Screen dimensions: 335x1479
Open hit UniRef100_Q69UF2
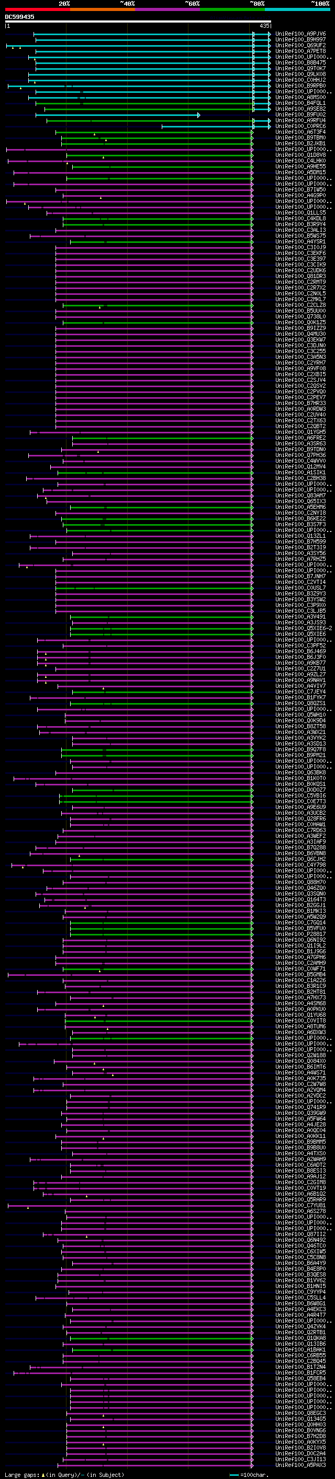click(x=300, y=45)
